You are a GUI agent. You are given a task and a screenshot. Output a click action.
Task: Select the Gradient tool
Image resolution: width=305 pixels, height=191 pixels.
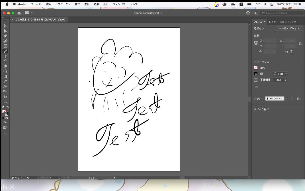pyautogui.click(x=5, y=77)
